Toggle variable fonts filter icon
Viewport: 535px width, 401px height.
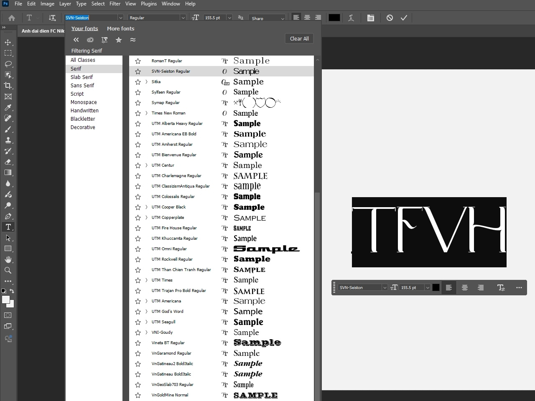pyautogui.click(x=104, y=40)
